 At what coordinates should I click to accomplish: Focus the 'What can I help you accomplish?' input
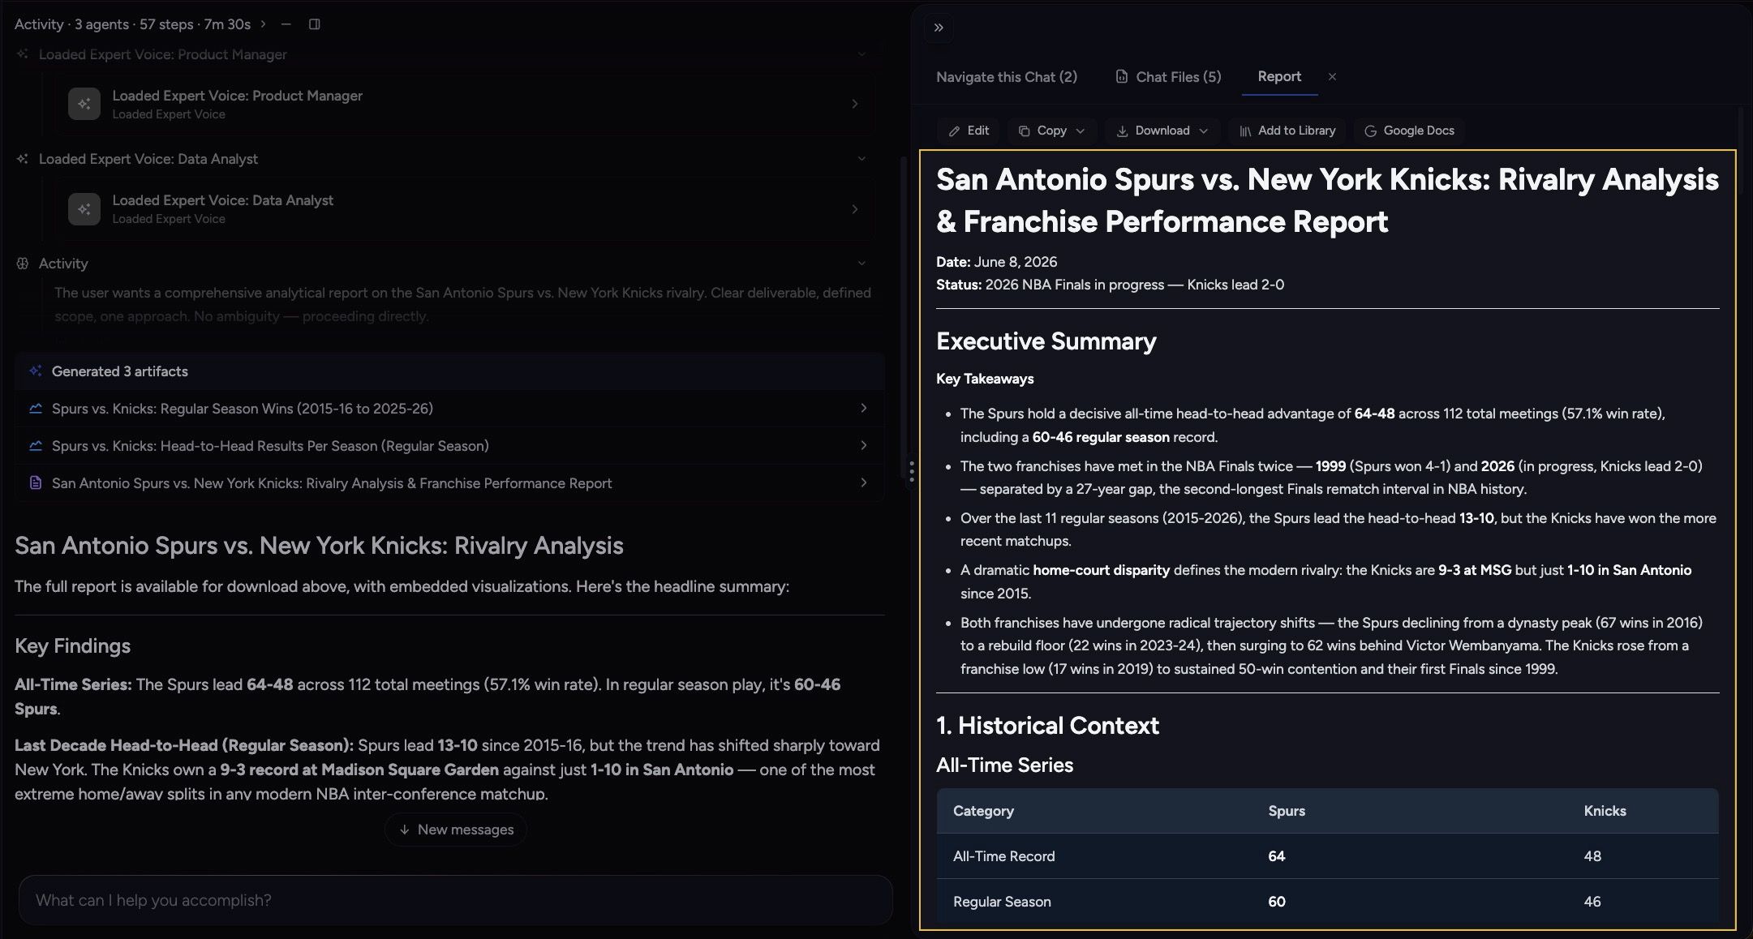[x=455, y=900]
